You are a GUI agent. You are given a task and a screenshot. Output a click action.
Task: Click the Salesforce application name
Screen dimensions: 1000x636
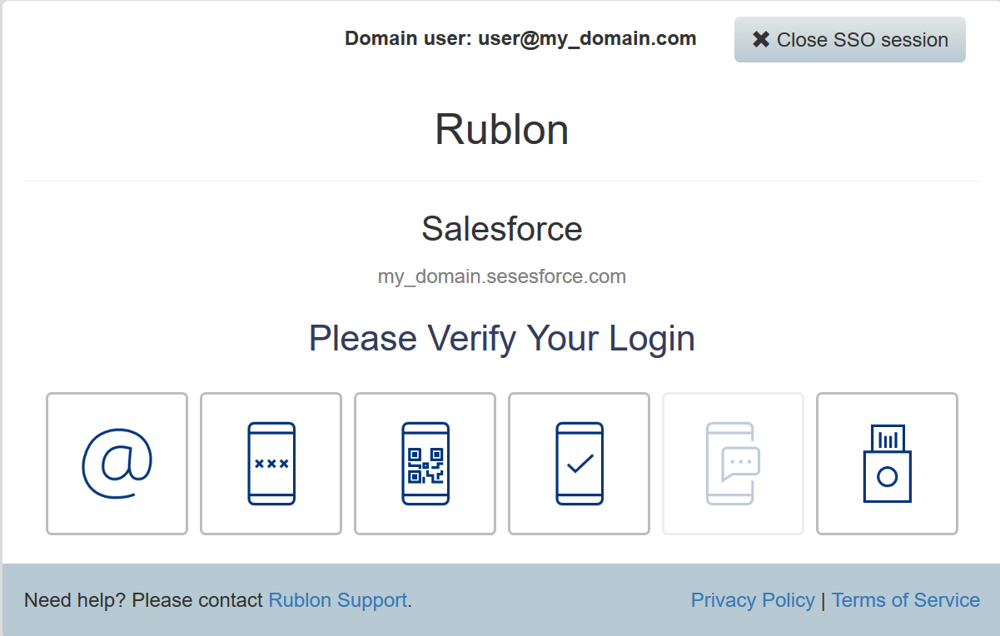(x=501, y=229)
